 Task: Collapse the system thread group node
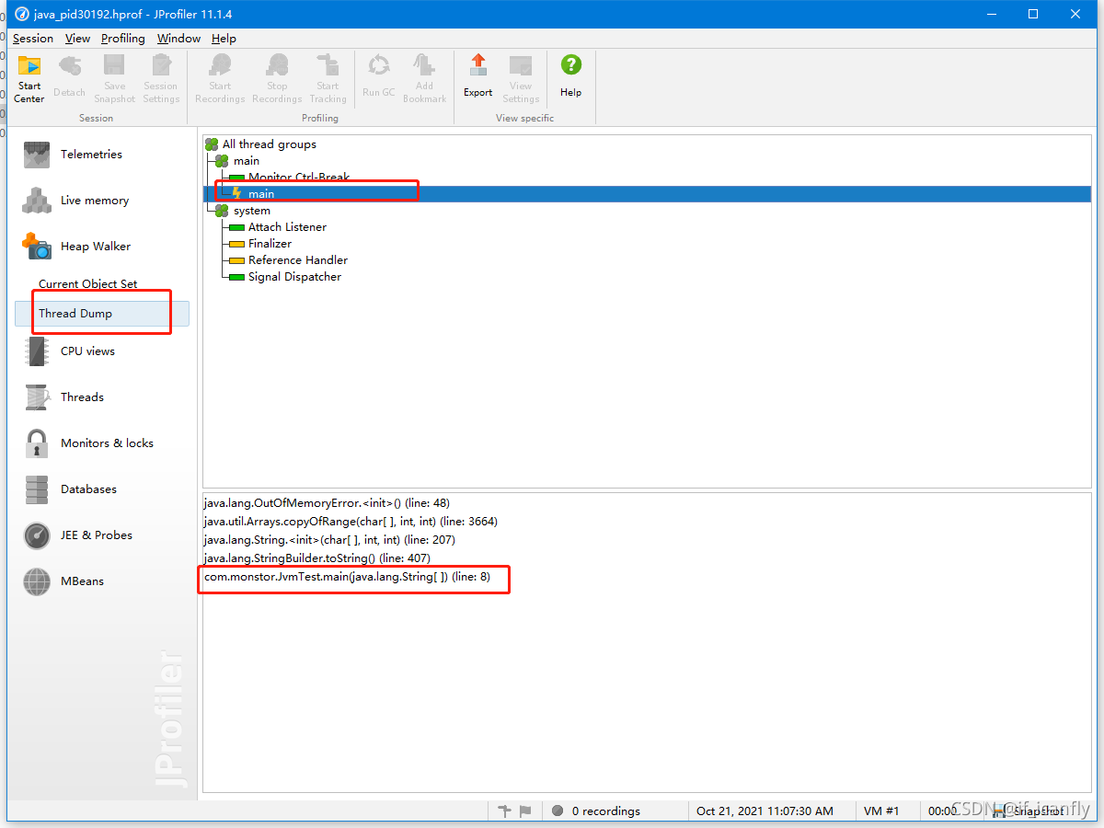click(222, 211)
